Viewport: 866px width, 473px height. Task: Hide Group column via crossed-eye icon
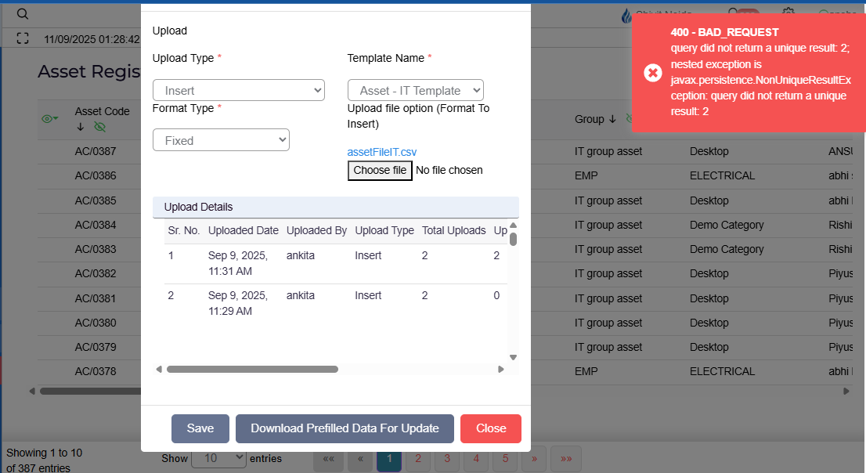tap(627, 119)
